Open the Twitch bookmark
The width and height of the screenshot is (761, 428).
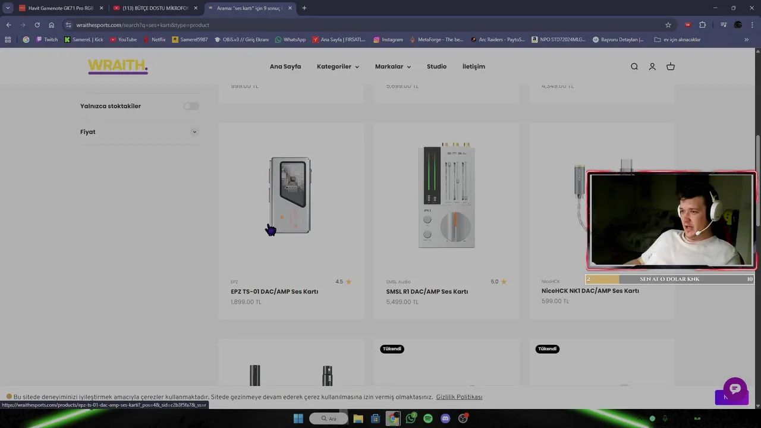47,40
